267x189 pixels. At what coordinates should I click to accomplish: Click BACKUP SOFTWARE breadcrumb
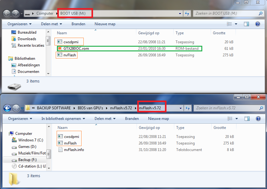click(54, 108)
